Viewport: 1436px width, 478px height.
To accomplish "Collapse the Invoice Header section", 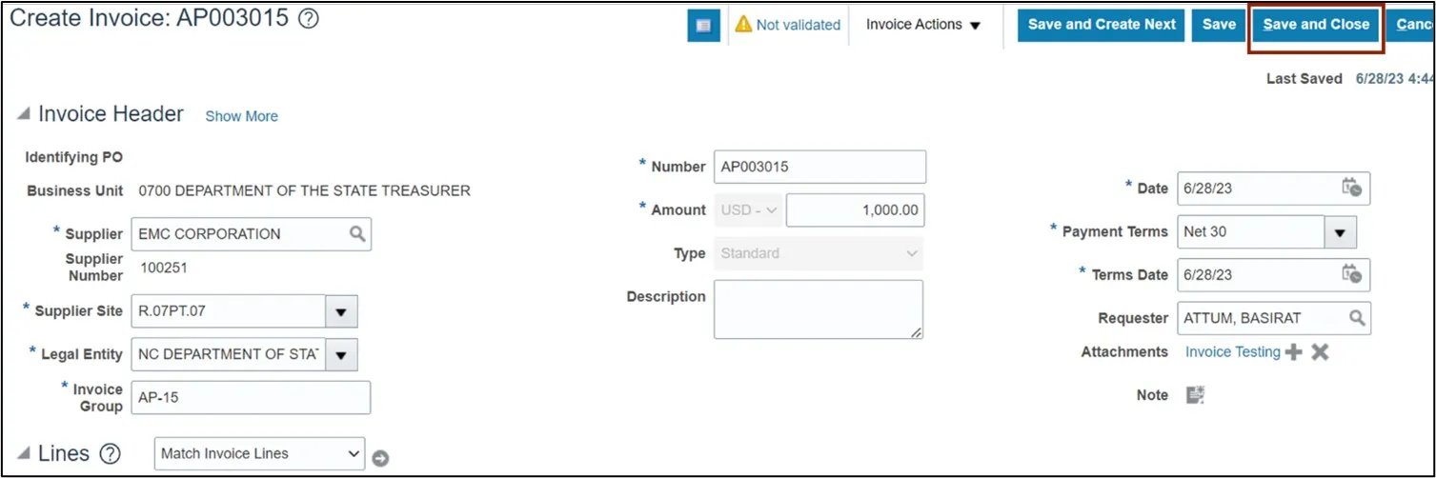I will tap(24, 114).
